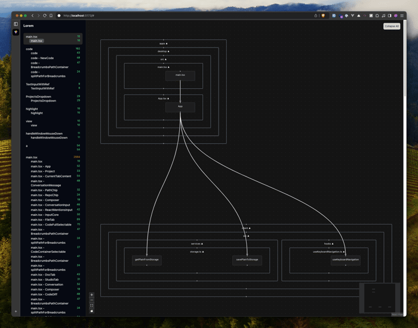Image resolution: width=418 pixels, height=328 pixels.
Task: Toggle the canvas interactivity lock
Action: [x=91, y=311]
